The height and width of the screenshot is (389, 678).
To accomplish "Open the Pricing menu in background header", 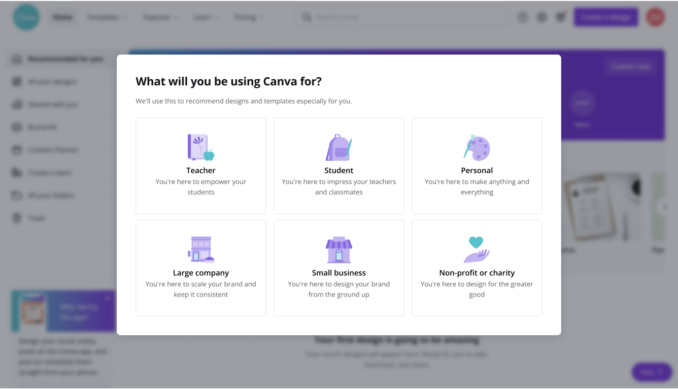I will point(249,17).
